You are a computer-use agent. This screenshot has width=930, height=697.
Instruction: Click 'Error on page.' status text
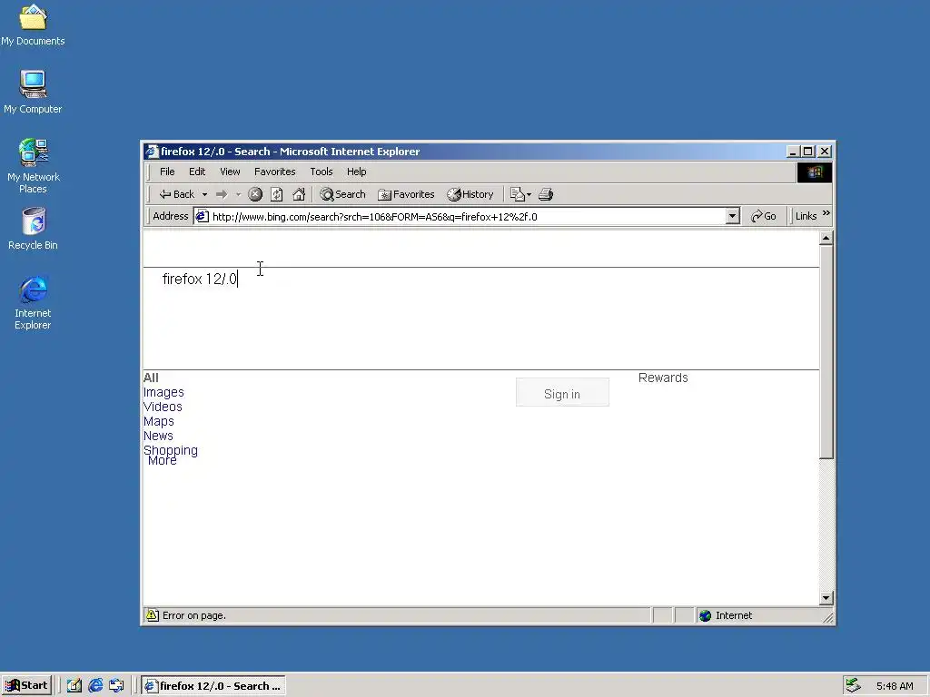tap(194, 616)
